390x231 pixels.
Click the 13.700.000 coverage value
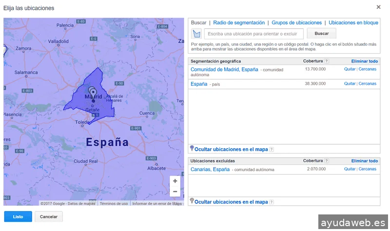pyautogui.click(x=315, y=69)
